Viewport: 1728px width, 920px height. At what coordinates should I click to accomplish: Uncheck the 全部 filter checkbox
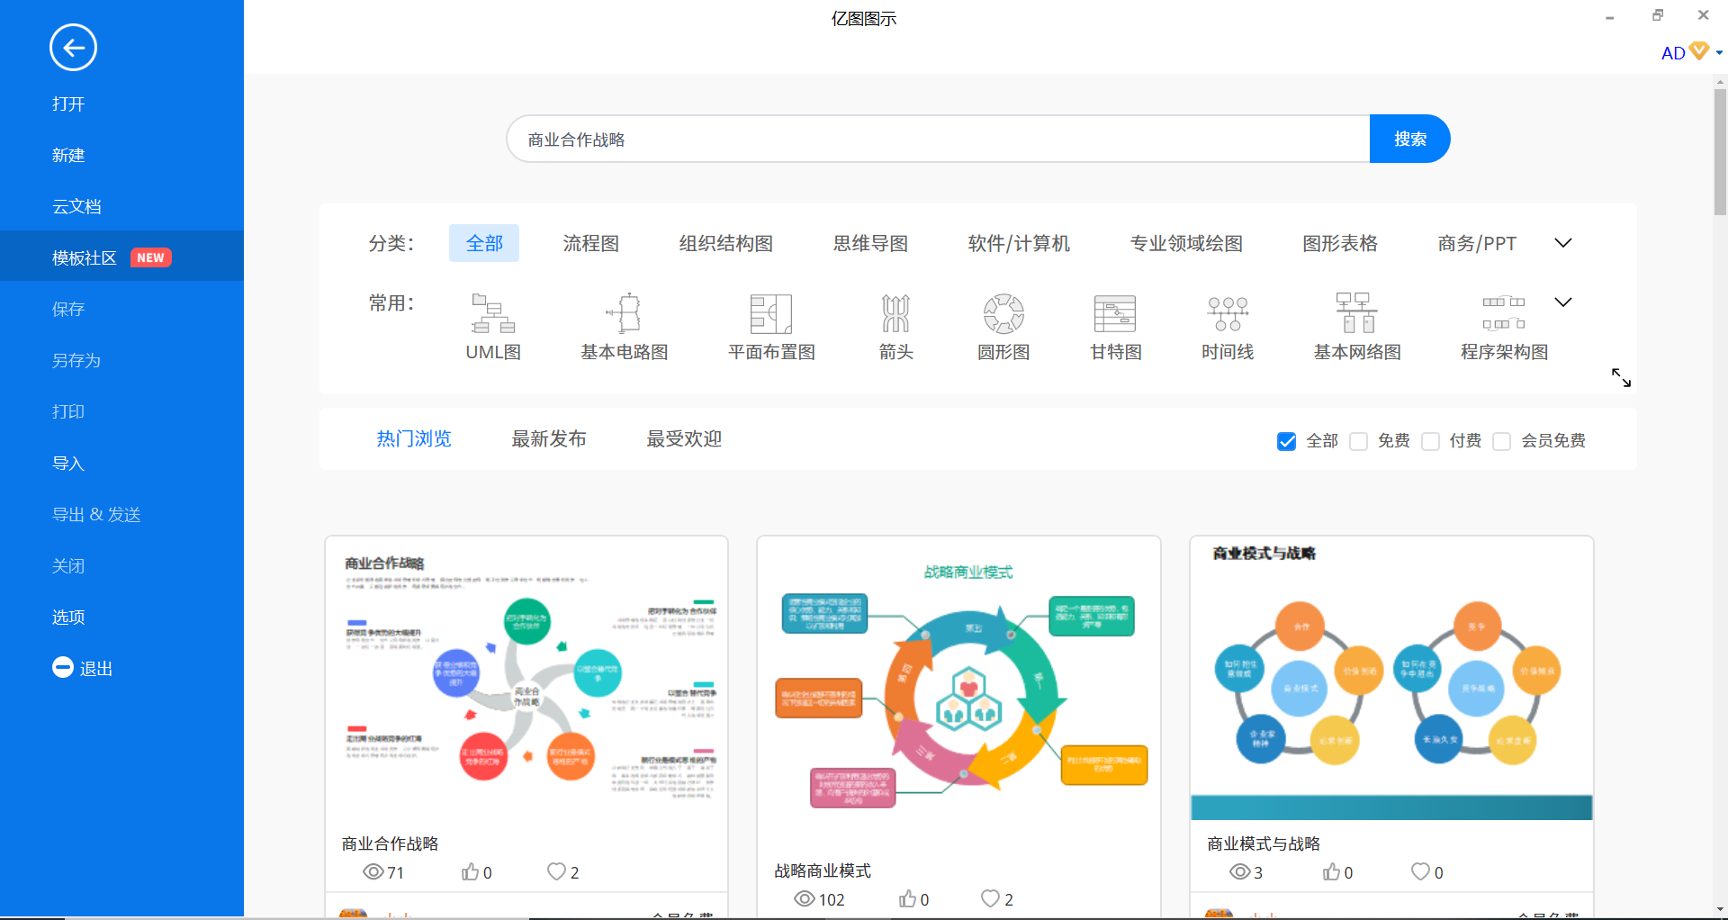tap(1287, 441)
